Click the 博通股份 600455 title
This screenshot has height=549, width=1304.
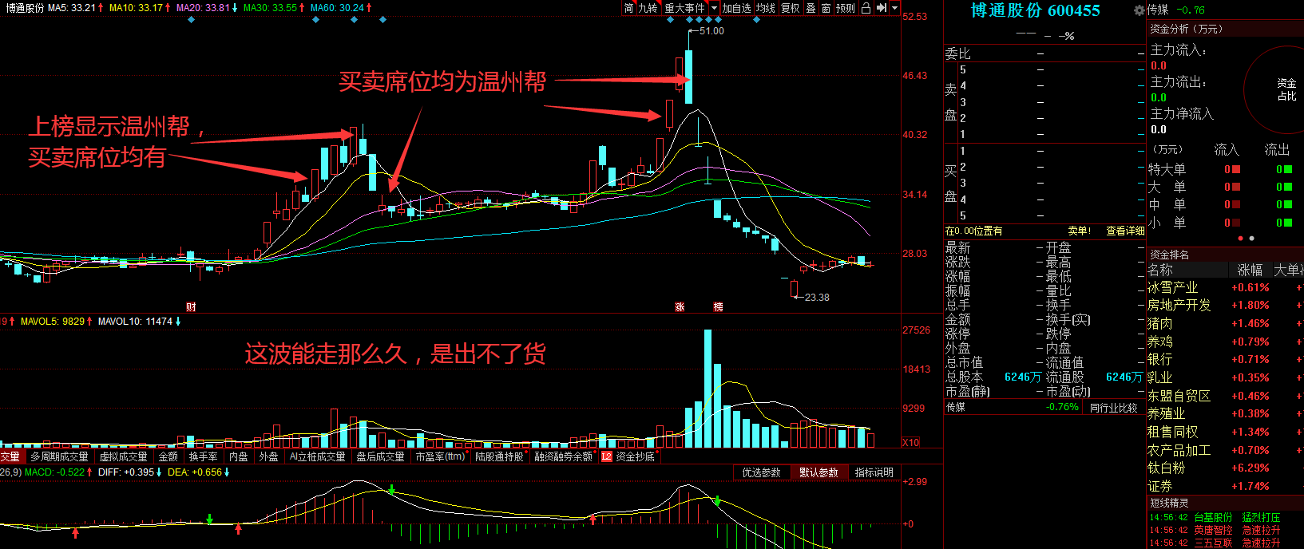1036,10
